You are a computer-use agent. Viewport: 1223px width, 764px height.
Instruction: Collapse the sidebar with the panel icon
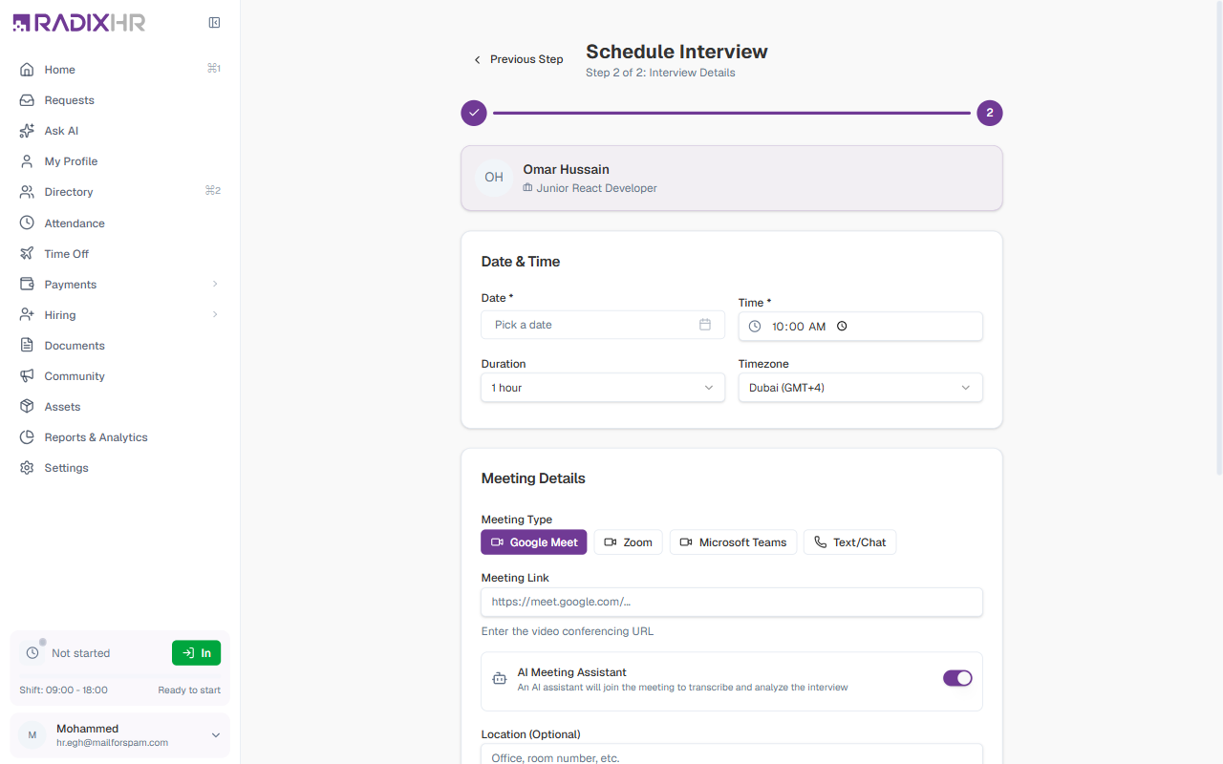click(x=214, y=23)
